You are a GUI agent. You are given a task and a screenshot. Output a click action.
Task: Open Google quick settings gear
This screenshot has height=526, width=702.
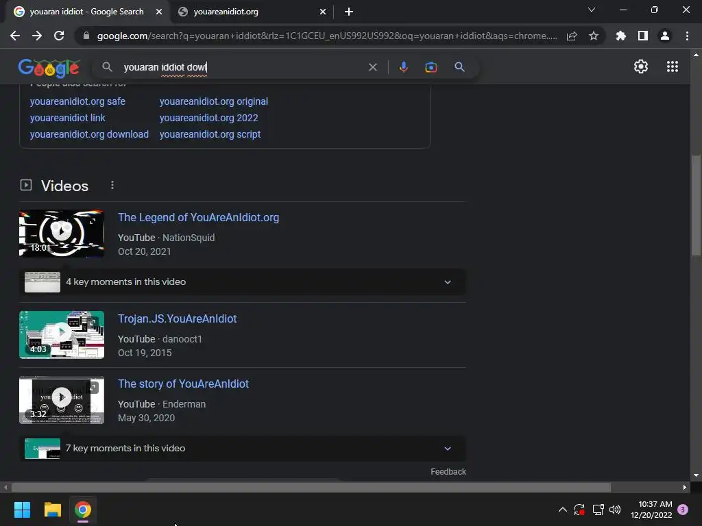click(641, 66)
